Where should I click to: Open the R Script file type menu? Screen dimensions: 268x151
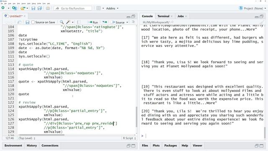pyautogui.click(x=129, y=138)
